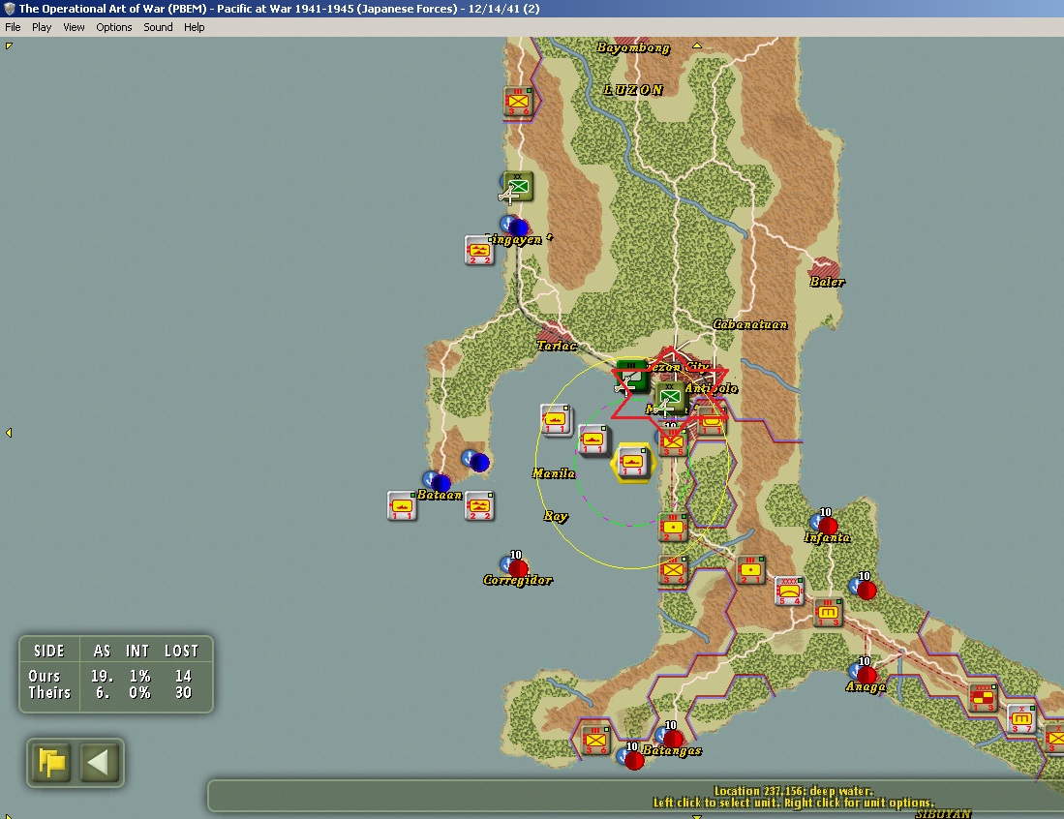The width and height of the screenshot is (1064, 819).
Task: Click the back arrow playback button
Action: tap(99, 762)
